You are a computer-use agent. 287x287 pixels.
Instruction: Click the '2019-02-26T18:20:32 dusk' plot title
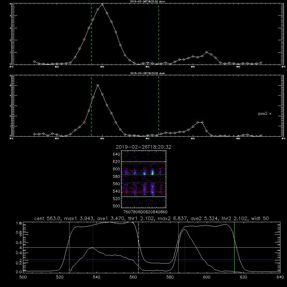pos(148,73)
